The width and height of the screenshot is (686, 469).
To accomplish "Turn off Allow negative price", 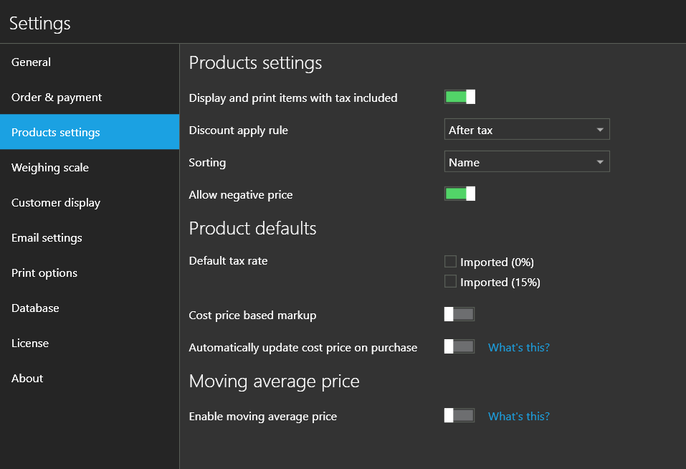I will pos(459,193).
